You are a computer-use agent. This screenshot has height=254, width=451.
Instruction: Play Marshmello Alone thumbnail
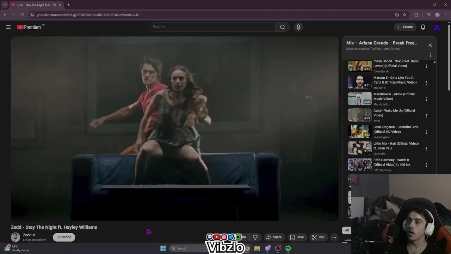tap(360, 99)
